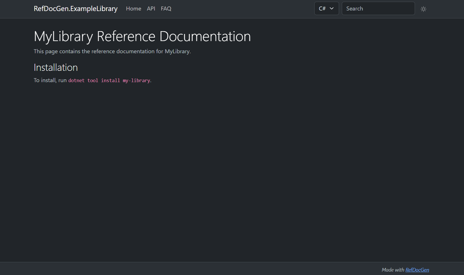Click the Installation section heading
Image resolution: width=464 pixels, height=275 pixels.
pyautogui.click(x=56, y=67)
